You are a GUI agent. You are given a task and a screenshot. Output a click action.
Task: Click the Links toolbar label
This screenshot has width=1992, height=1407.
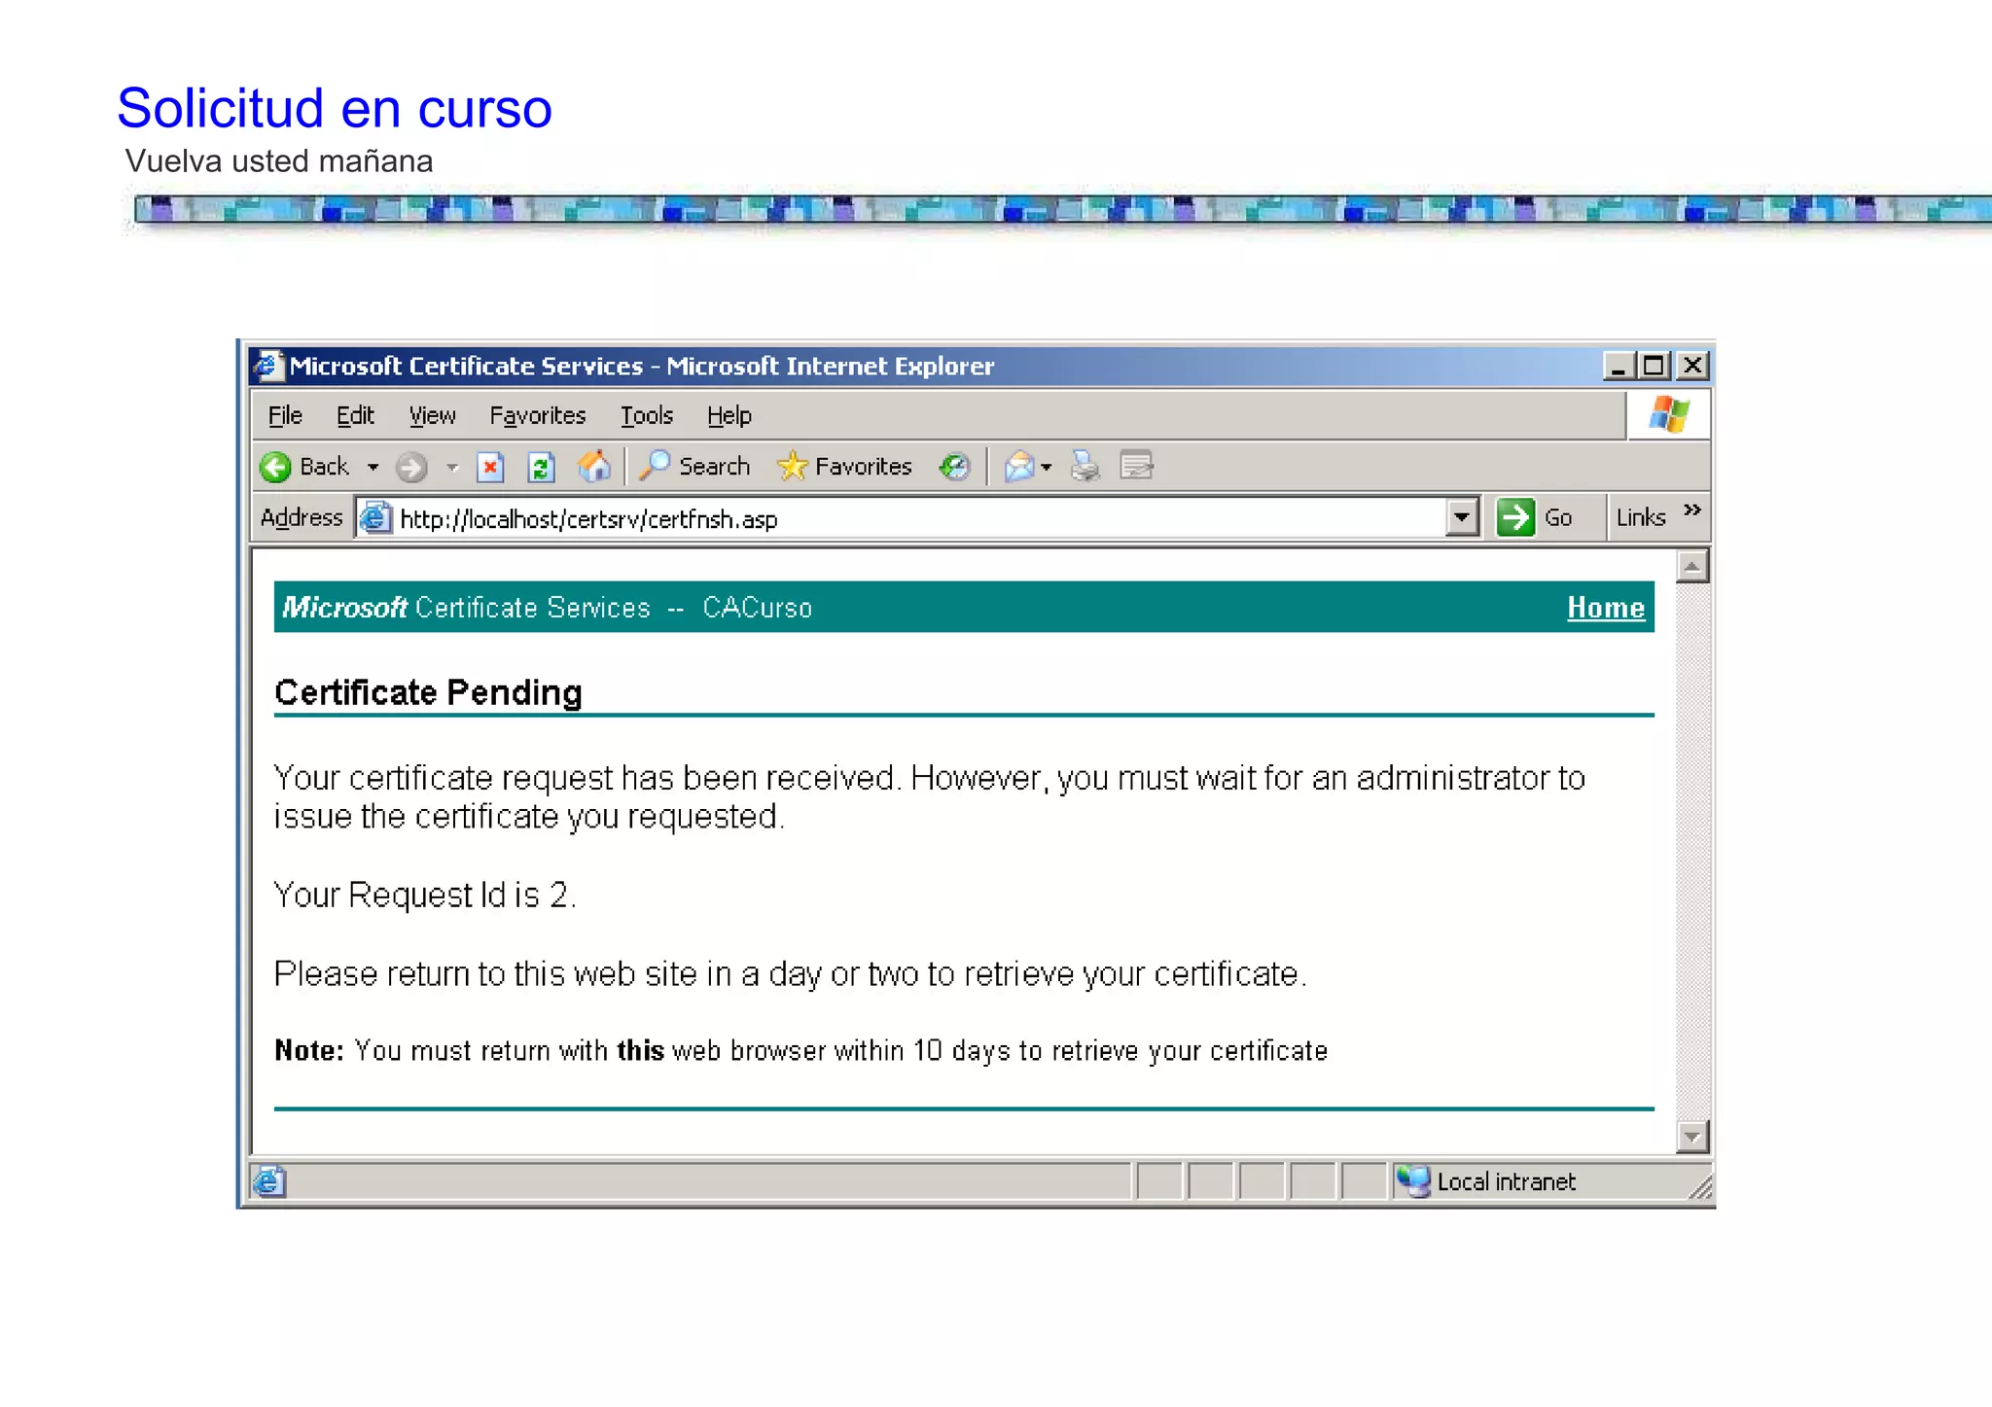[x=1641, y=518]
